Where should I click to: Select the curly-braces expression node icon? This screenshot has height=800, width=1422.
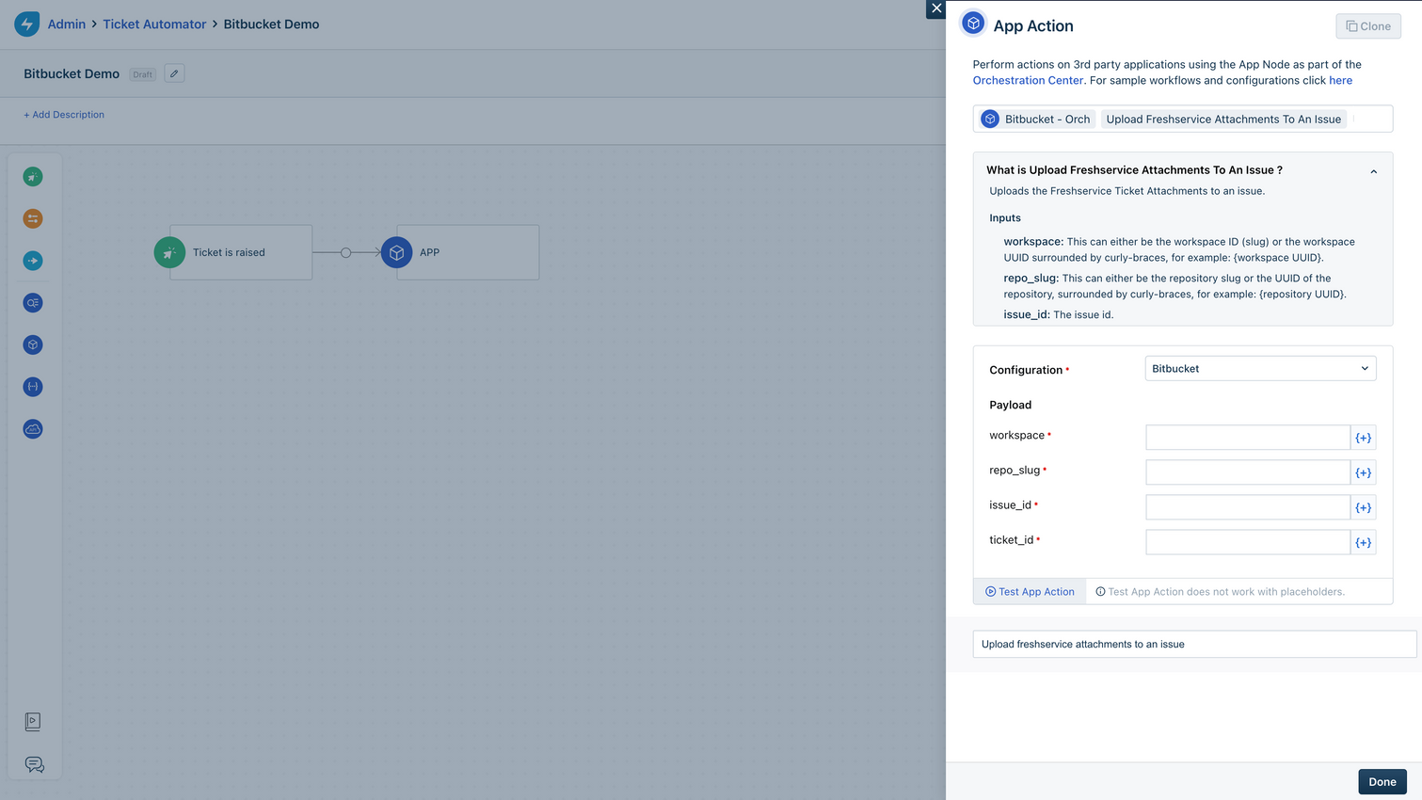pos(33,387)
